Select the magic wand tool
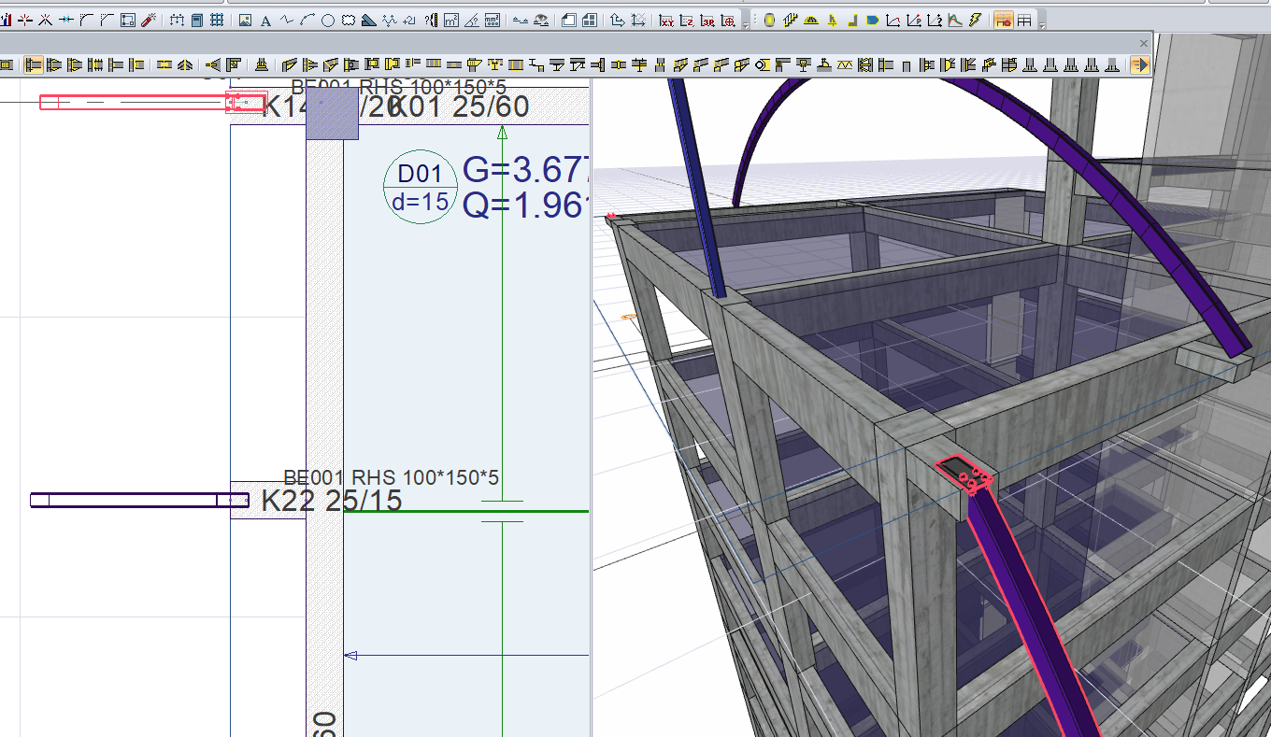Image resolution: width=1271 pixels, height=737 pixels. 149,20
